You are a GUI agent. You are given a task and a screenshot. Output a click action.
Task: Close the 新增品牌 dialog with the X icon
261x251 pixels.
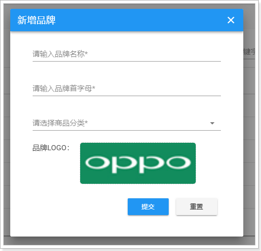(x=231, y=20)
